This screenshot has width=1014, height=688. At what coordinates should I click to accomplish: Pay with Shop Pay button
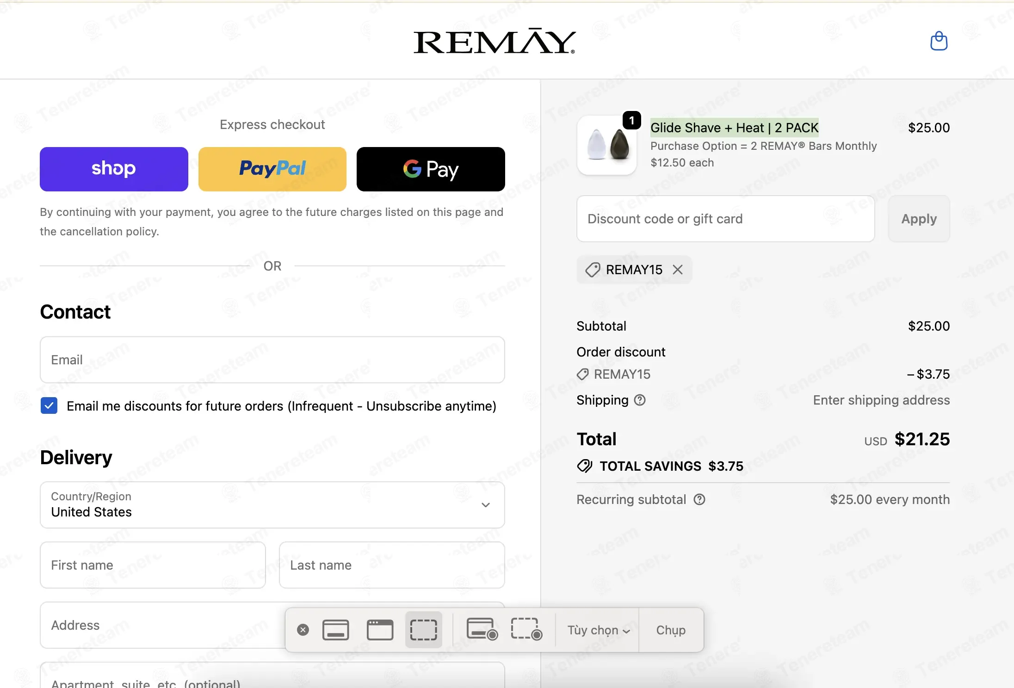pos(114,169)
